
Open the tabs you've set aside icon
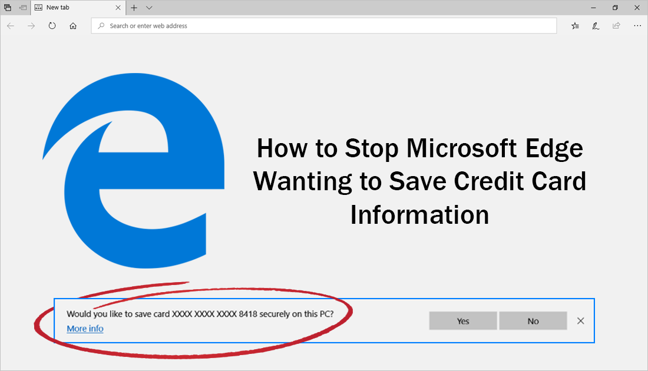tap(8, 8)
